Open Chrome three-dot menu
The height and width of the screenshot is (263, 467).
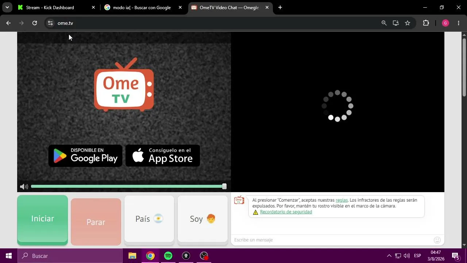click(x=459, y=23)
